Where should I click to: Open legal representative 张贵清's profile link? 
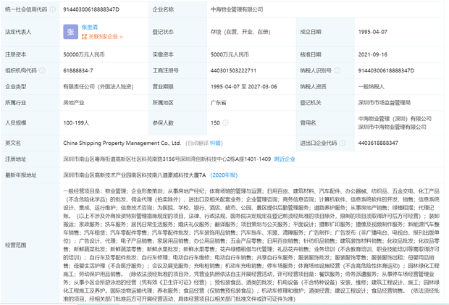point(91,27)
